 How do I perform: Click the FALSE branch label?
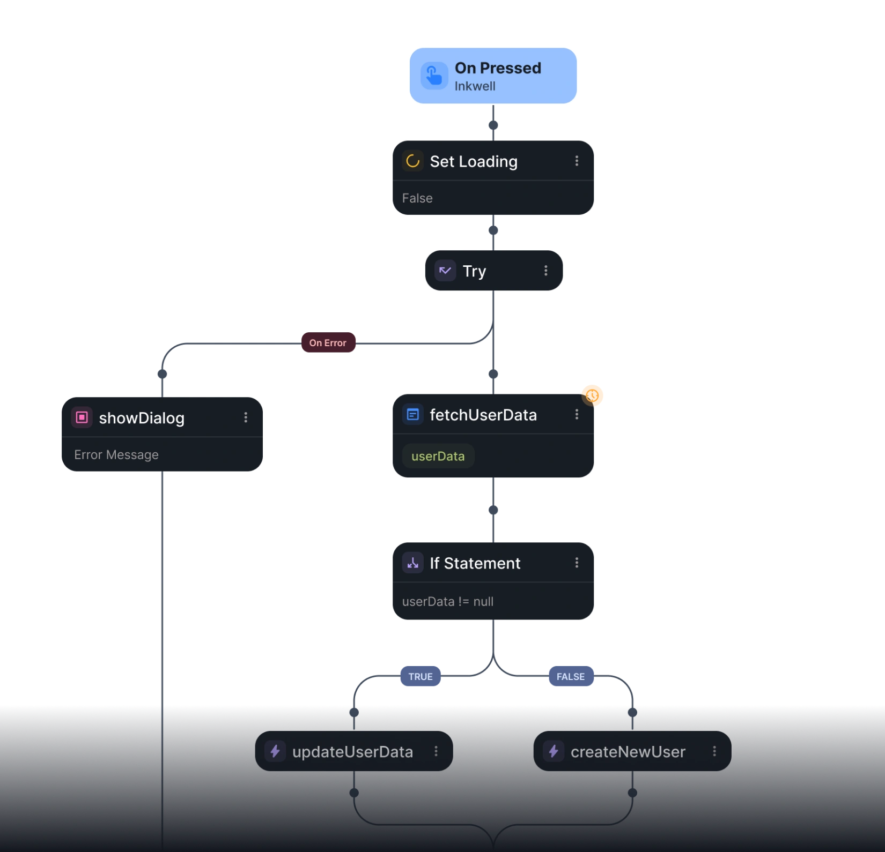click(x=571, y=676)
